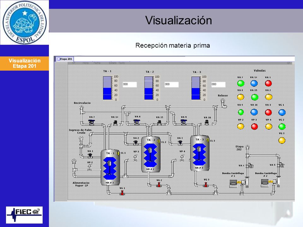Toggle the red VP 3 indicator light
303x227 pixels.
[x=254, y=127]
